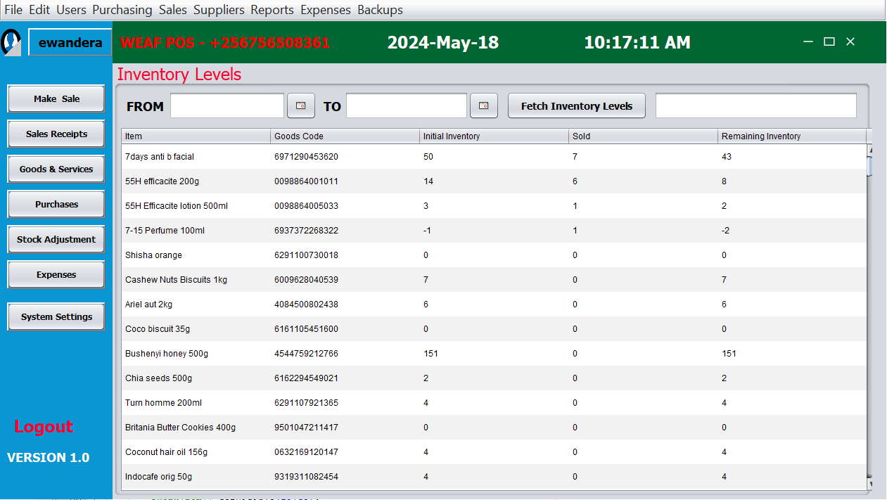Click the search field beside Fetch button

click(755, 105)
